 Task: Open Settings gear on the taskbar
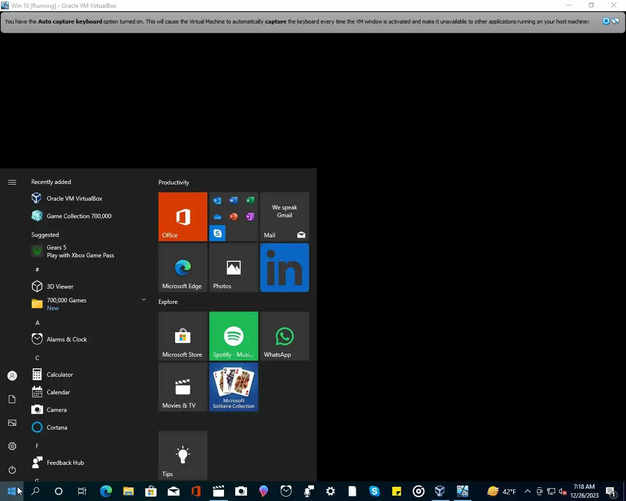[x=331, y=491]
